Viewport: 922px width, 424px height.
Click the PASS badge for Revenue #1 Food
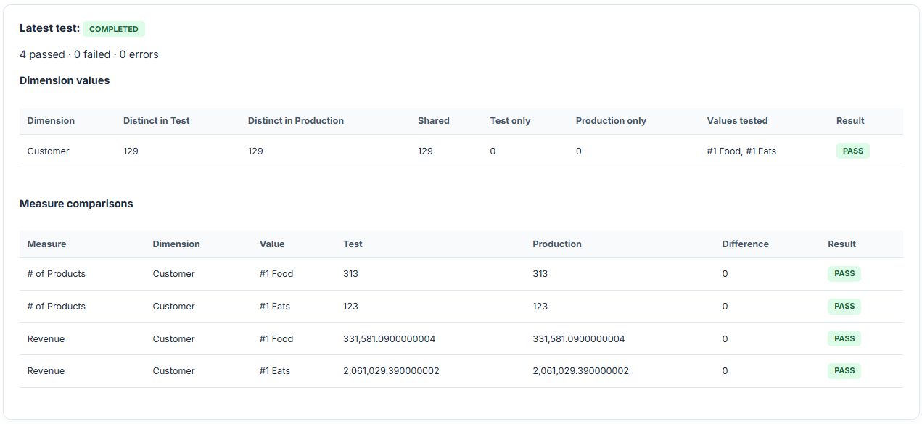844,338
